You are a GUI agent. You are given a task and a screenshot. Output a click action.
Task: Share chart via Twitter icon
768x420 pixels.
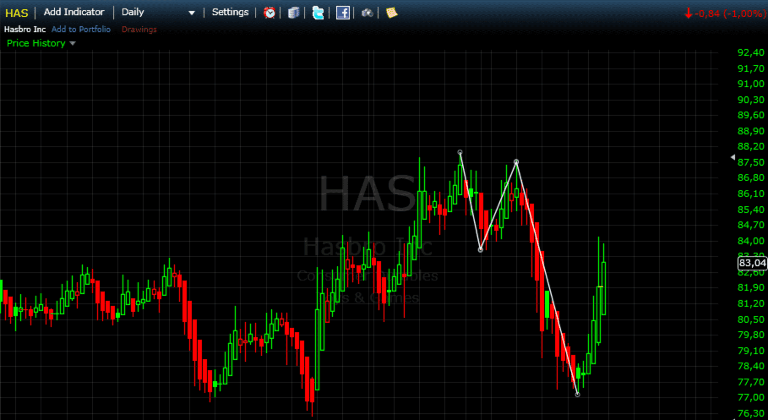pos(318,13)
